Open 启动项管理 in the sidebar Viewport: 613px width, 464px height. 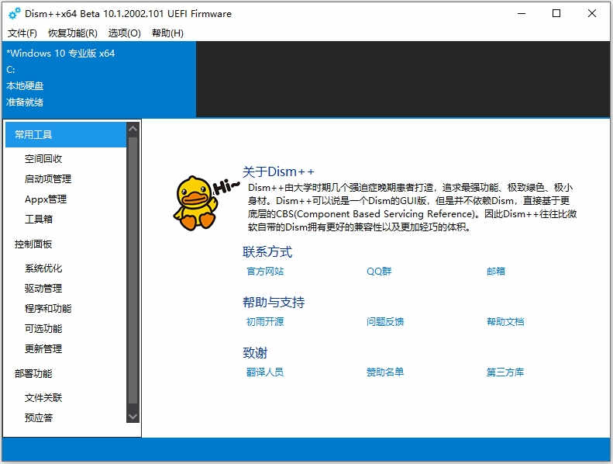pos(48,179)
